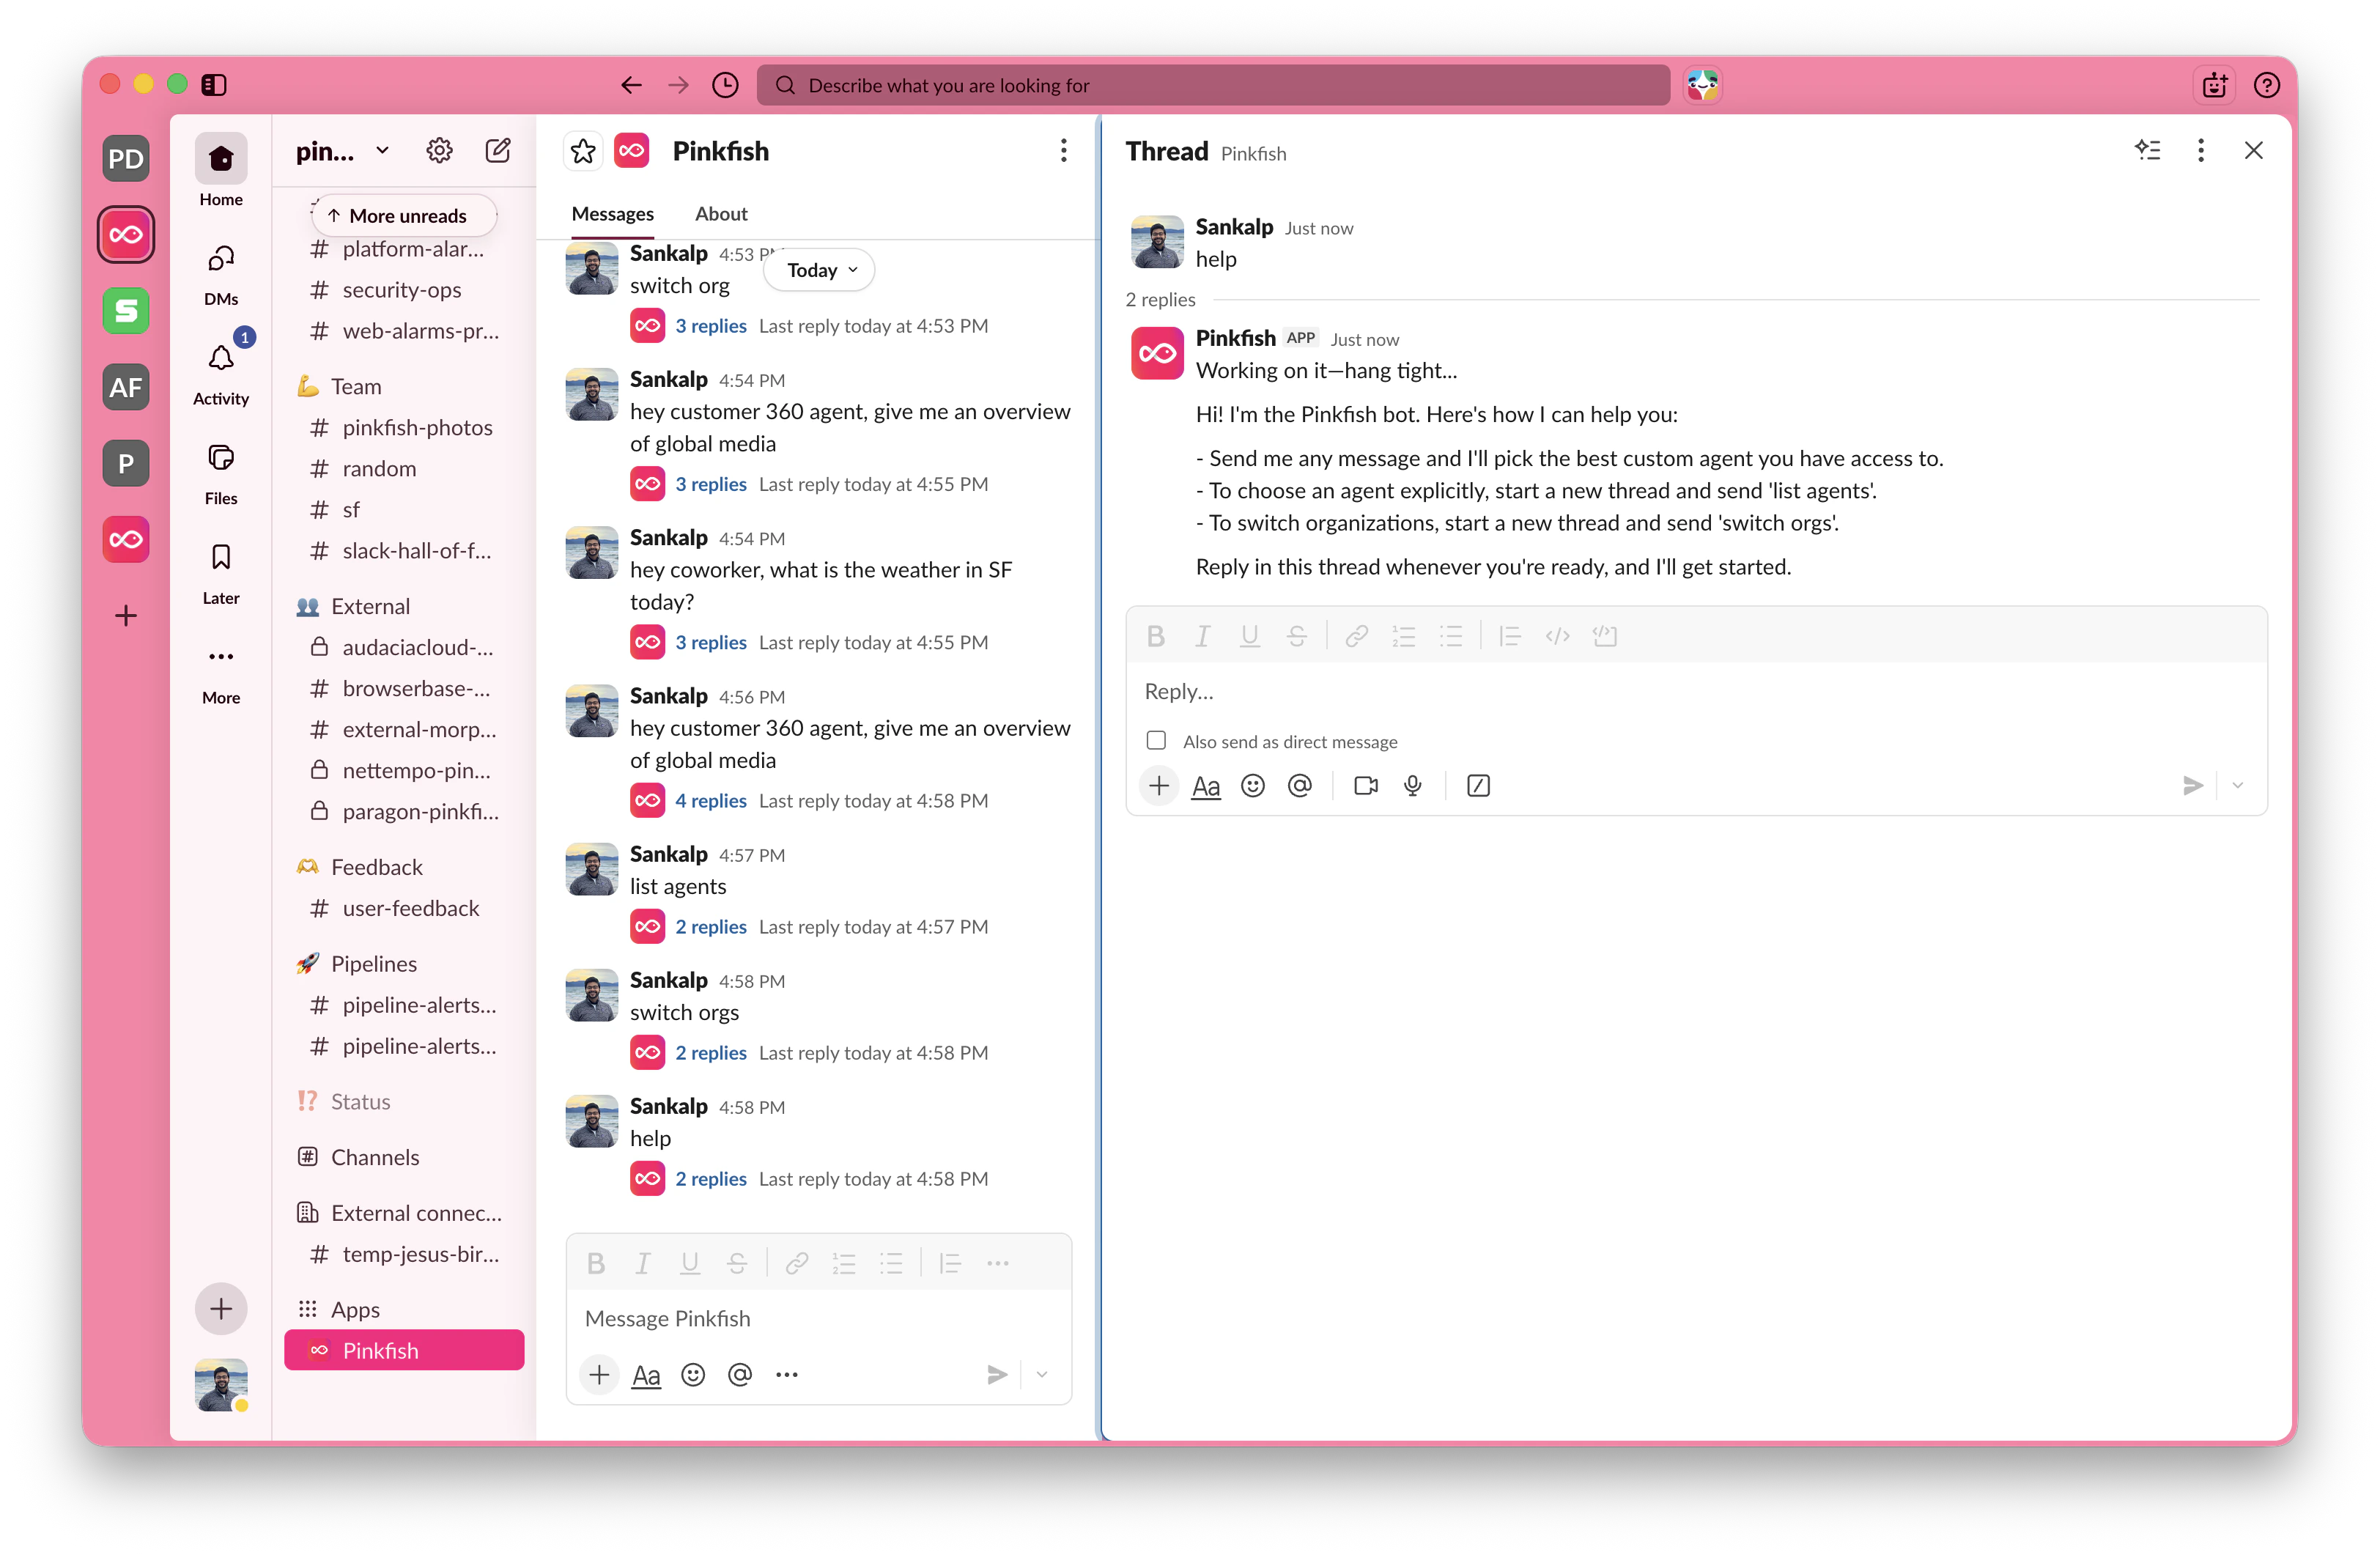Switch to the About tab

pyautogui.click(x=721, y=213)
